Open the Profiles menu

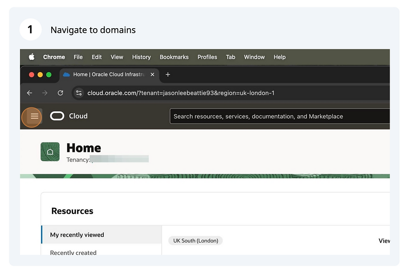[207, 57]
